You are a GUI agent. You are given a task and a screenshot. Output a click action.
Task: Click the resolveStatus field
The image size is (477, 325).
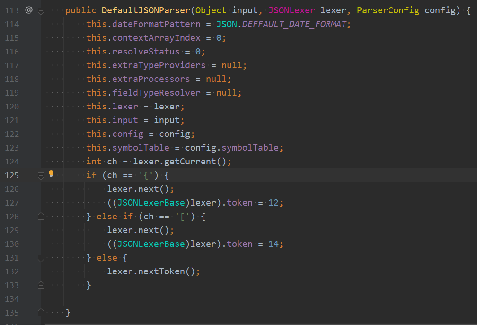pos(146,52)
